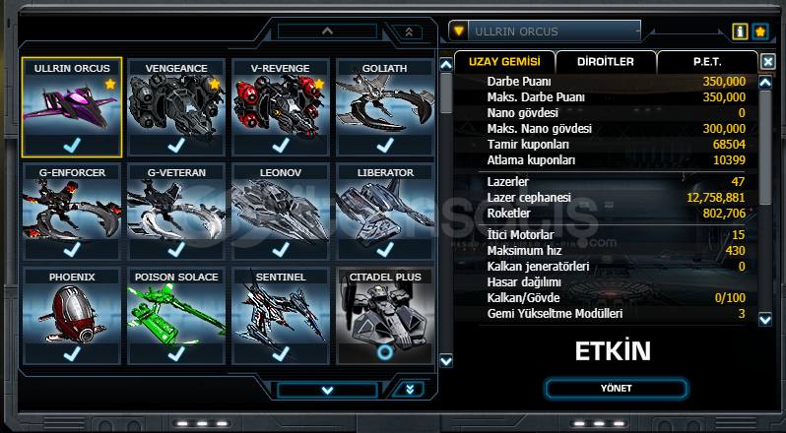
Task: Close the ship details panel
Action: [768, 62]
